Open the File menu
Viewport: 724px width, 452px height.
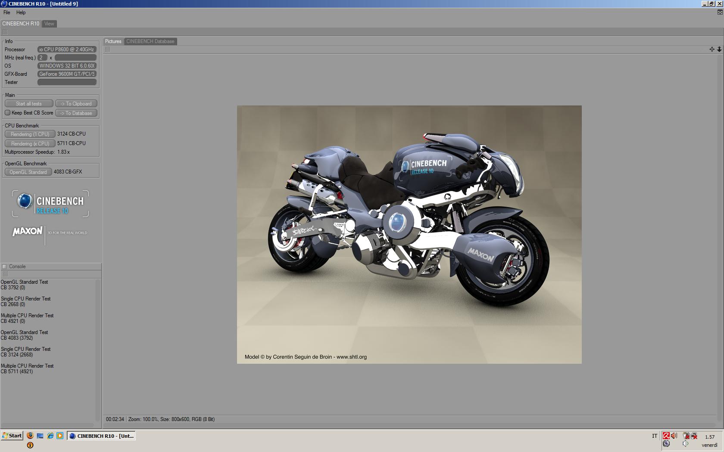click(7, 12)
